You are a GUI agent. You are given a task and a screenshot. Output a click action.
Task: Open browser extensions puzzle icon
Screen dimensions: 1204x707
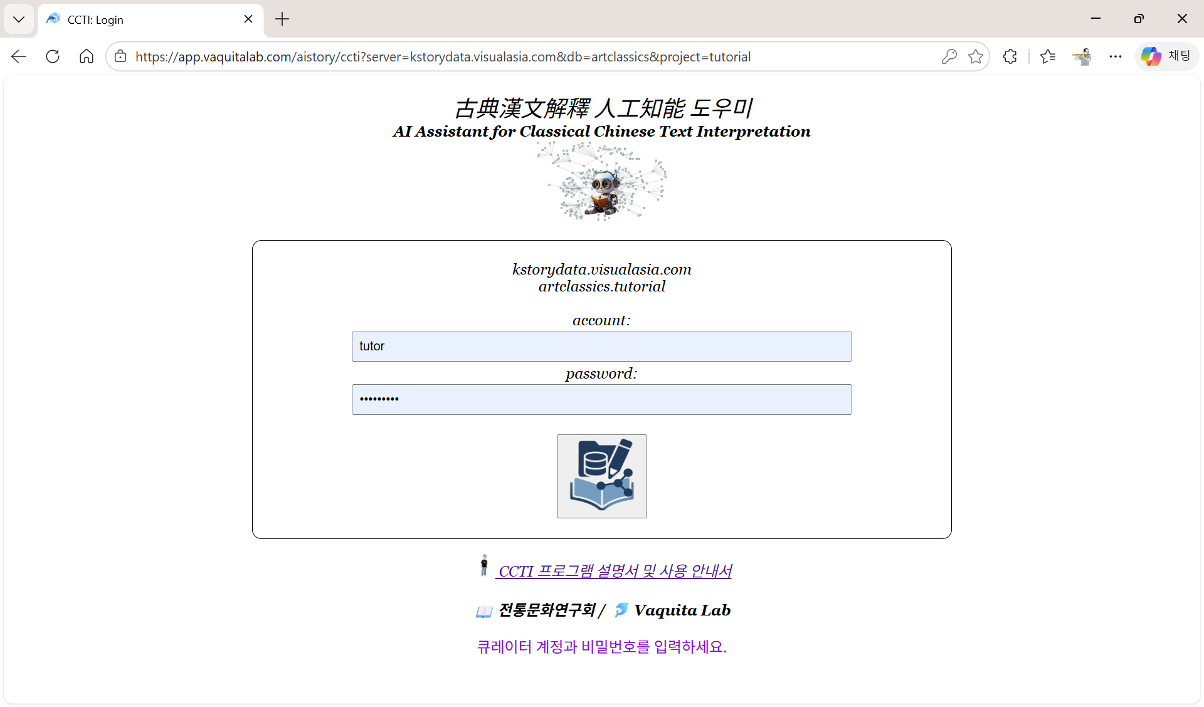[x=1010, y=56]
